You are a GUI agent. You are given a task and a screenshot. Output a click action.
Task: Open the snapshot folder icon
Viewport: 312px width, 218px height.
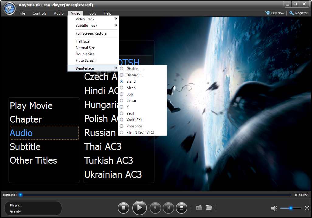[209, 208]
